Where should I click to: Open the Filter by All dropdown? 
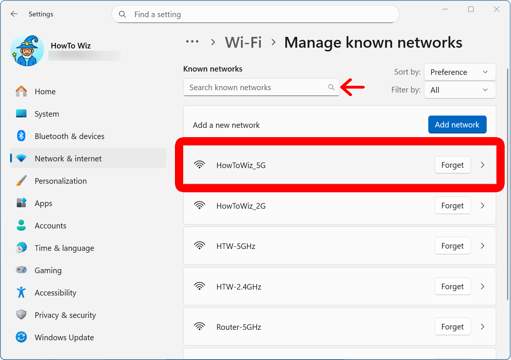point(460,90)
